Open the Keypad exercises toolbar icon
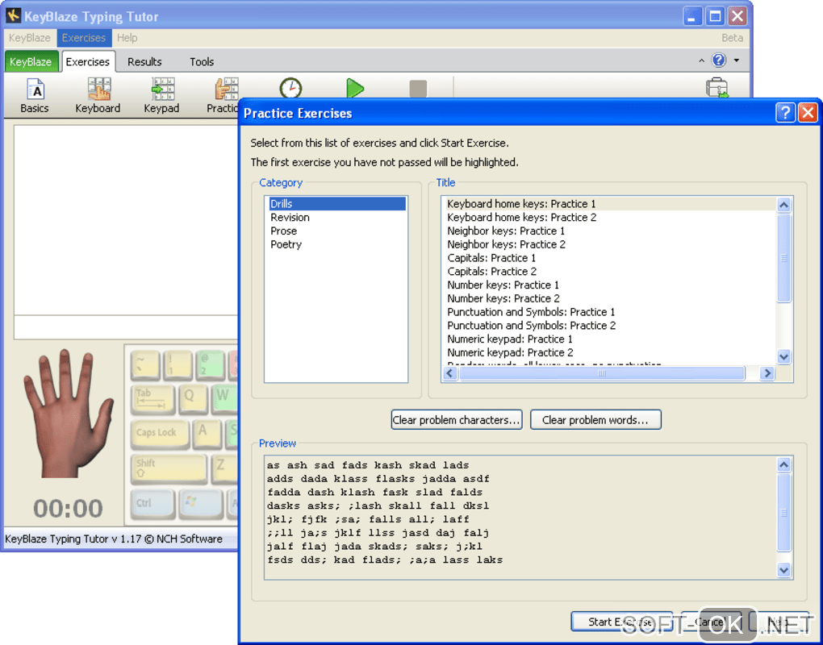 [161, 95]
